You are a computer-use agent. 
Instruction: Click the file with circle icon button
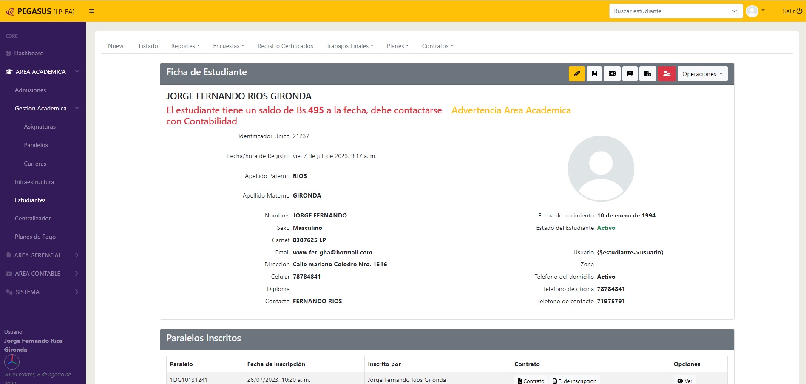(647, 73)
